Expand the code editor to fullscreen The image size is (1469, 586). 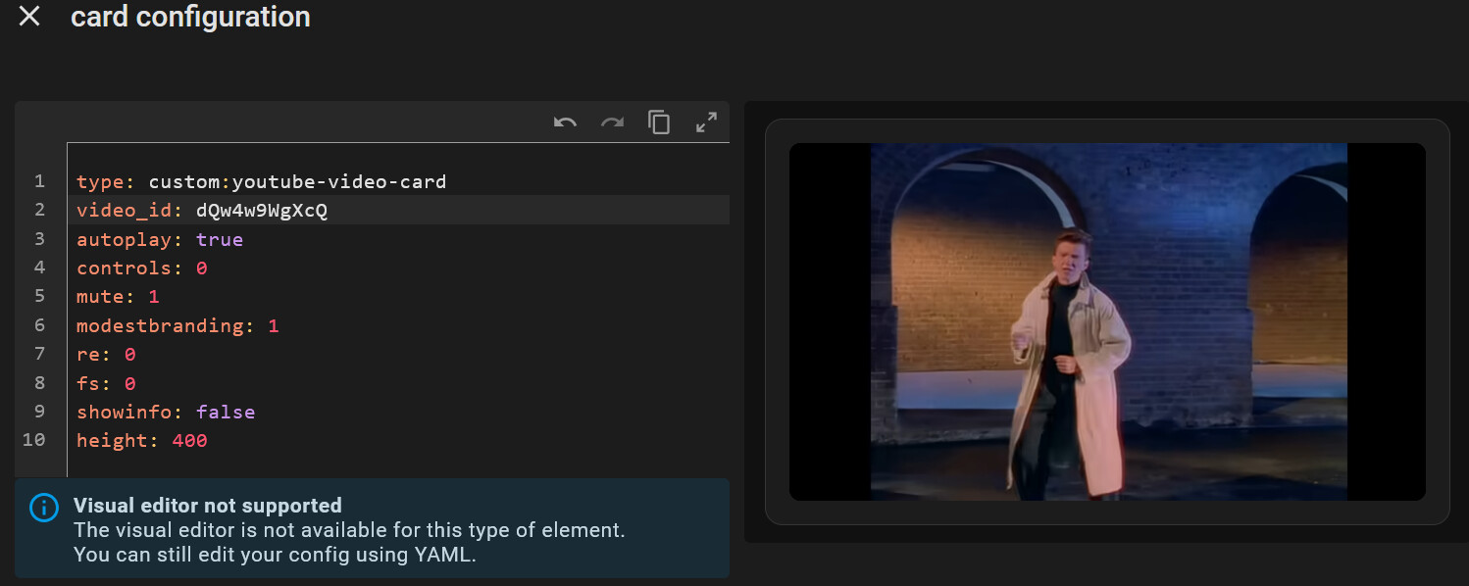pyautogui.click(x=706, y=122)
